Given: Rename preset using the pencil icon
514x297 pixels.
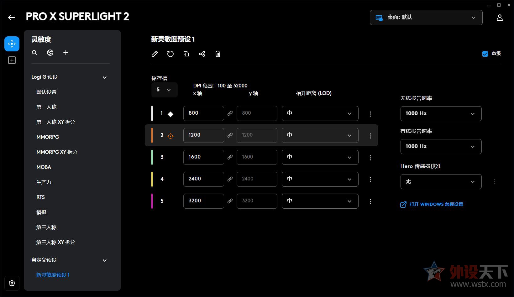Looking at the screenshot, I should [x=155, y=54].
